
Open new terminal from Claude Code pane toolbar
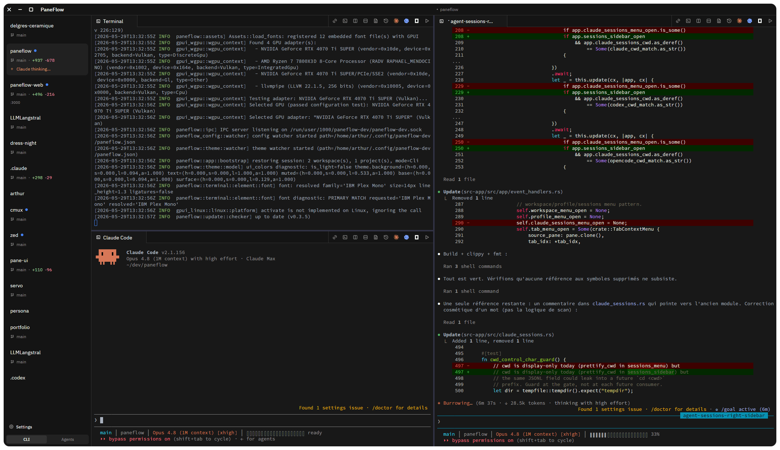pyautogui.click(x=345, y=238)
